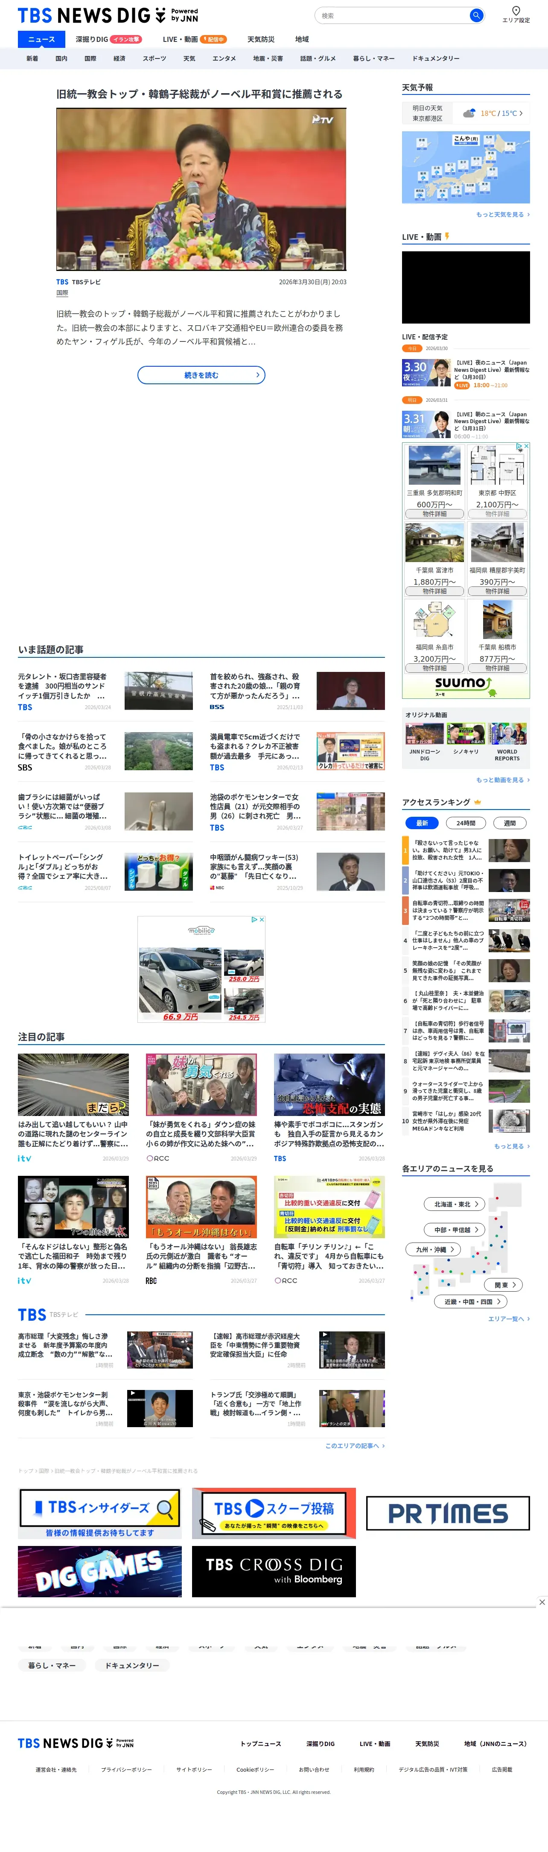
Task: Open the 恐怖支配の実態 featured article thumbnail
Action: click(x=329, y=1085)
